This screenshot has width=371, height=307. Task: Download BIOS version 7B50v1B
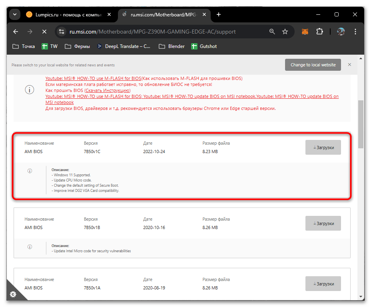323,223
